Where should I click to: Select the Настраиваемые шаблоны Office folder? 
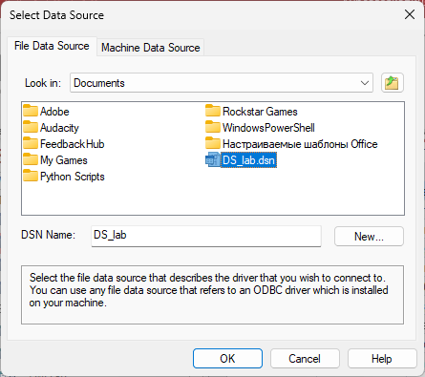tap(291, 144)
